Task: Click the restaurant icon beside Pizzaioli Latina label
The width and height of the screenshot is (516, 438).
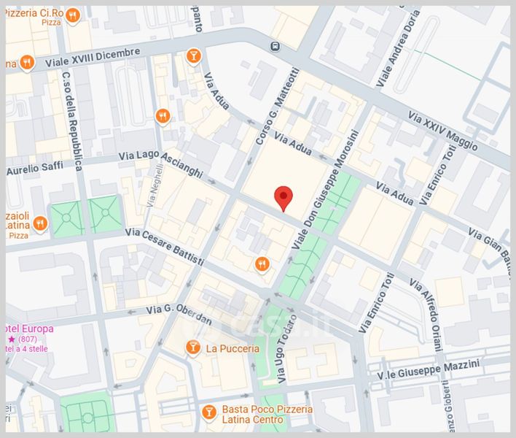Action: 40,226
